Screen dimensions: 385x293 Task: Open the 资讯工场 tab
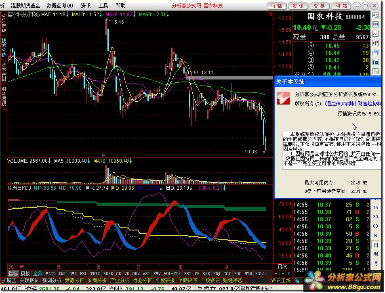pyautogui.click(x=281, y=280)
